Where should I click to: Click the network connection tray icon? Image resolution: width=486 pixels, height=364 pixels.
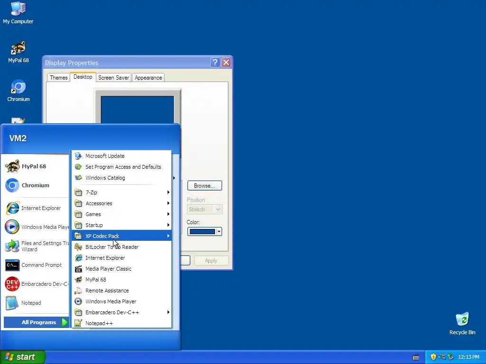442,357
